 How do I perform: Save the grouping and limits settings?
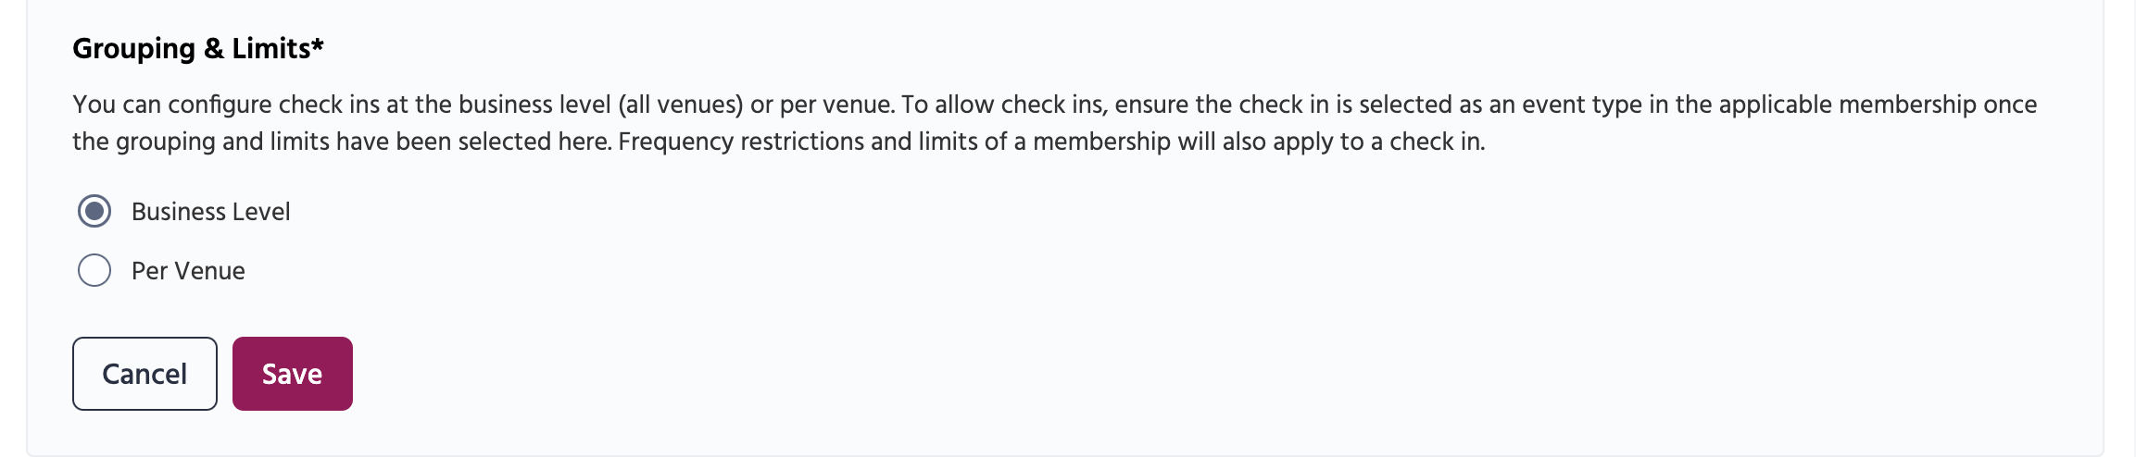(x=292, y=374)
